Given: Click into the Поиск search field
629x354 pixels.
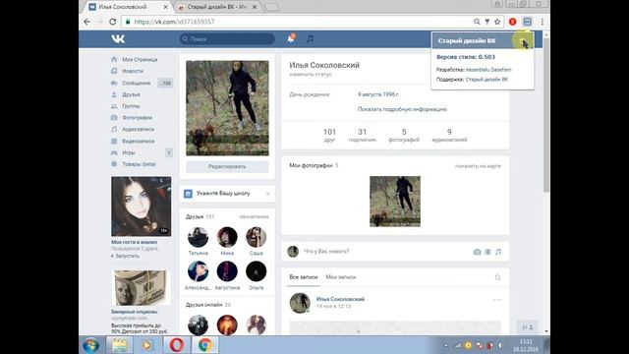Looking at the screenshot, I should (x=227, y=39).
